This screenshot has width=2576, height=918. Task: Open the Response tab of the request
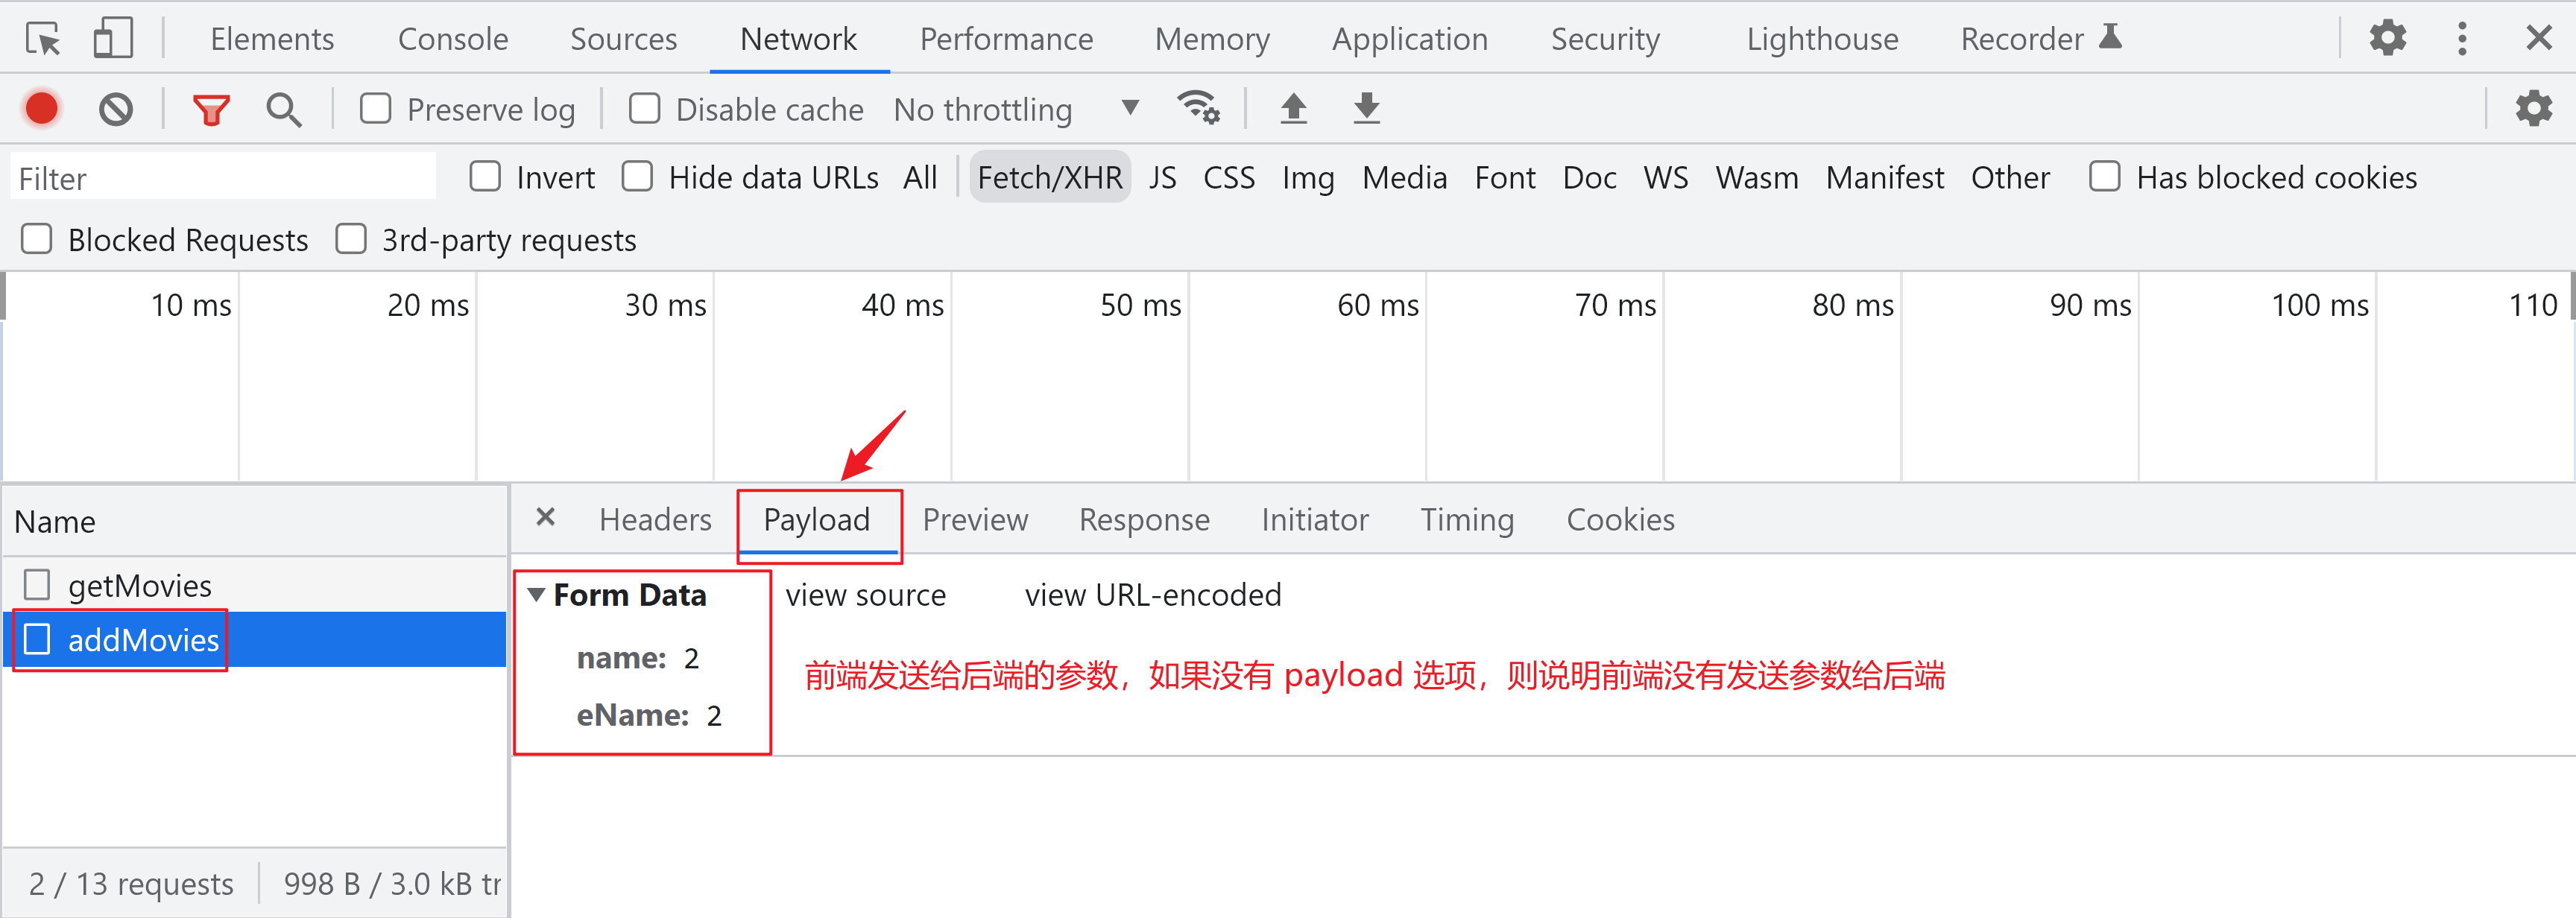pos(1144,520)
